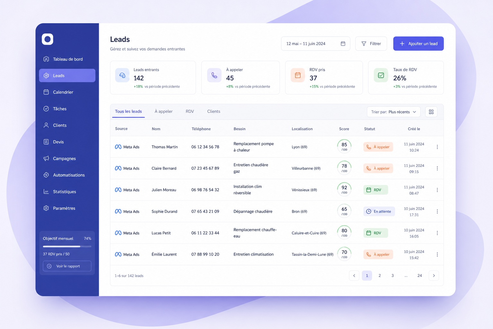Open row menu for Thomas Martin
This screenshot has height=329, width=493.
437,147
